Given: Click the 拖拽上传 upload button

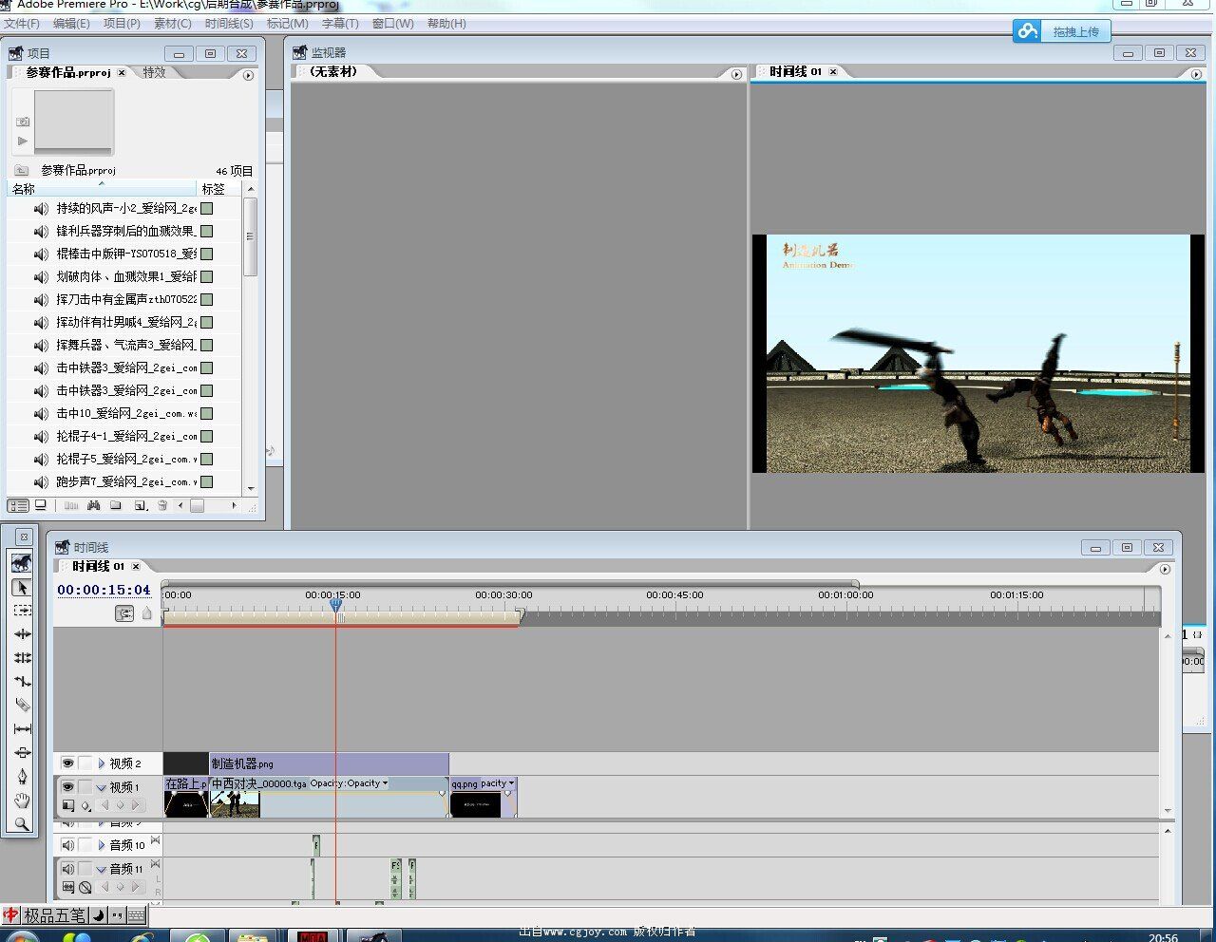Looking at the screenshot, I should coord(1061,31).
